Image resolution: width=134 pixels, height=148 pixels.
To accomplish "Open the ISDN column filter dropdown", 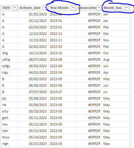I will tap(15, 8).
